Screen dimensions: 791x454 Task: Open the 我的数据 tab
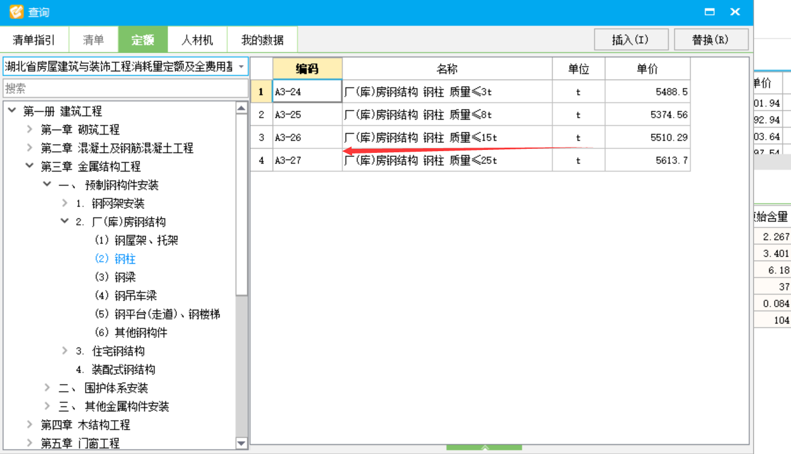tap(262, 40)
